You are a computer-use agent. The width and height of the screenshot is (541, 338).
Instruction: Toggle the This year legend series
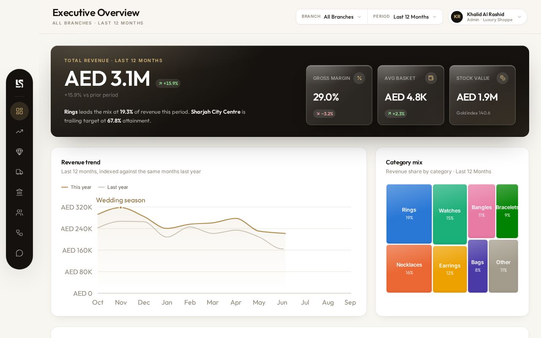[x=77, y=187]
